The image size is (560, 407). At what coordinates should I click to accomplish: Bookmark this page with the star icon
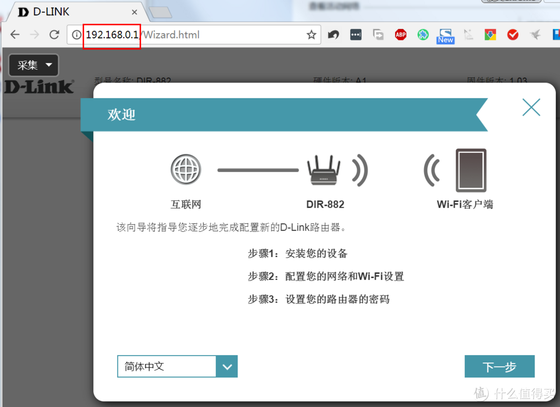point(312,35)
